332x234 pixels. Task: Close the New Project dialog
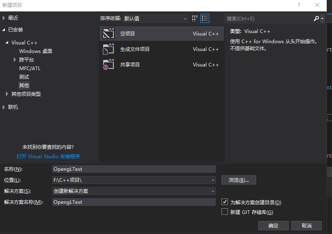(317, 5)
